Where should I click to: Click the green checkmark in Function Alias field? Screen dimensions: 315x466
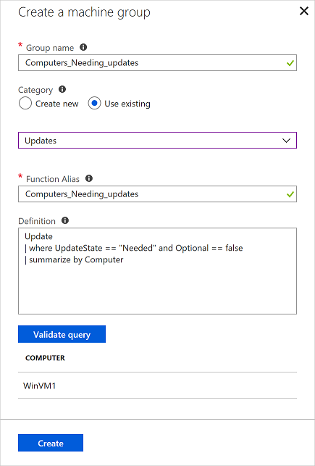pyautogui.click(x=290, y=194)
